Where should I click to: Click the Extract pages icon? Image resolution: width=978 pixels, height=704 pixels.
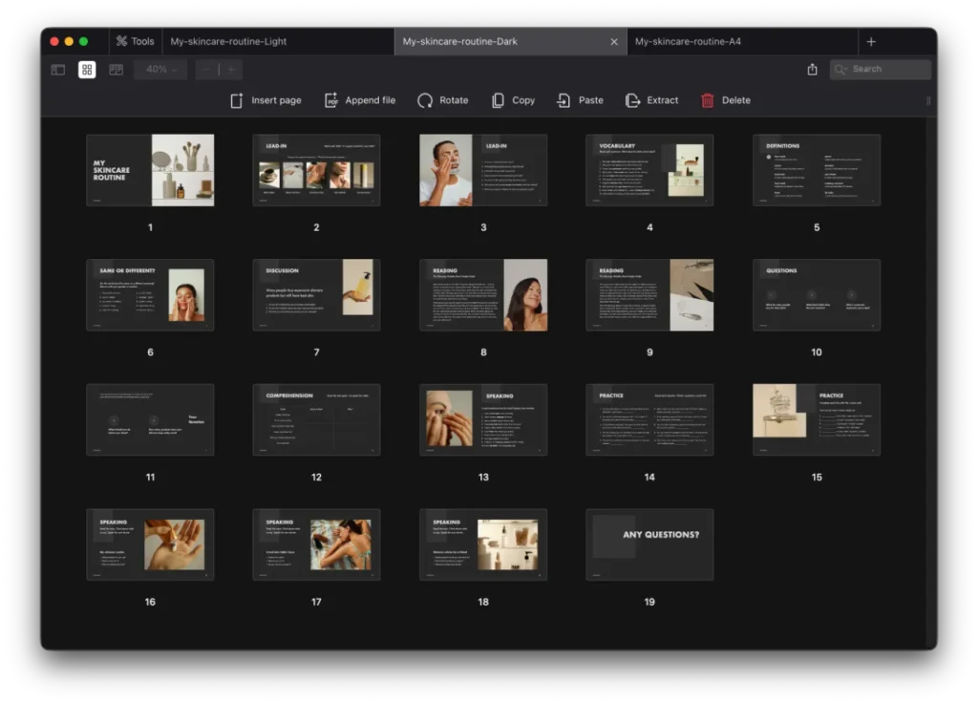coord(632,100)
